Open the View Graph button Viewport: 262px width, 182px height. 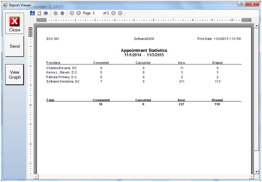pos(14,75)
